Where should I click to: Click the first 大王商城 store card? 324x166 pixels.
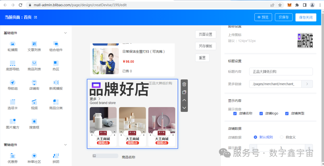[103, 127]
